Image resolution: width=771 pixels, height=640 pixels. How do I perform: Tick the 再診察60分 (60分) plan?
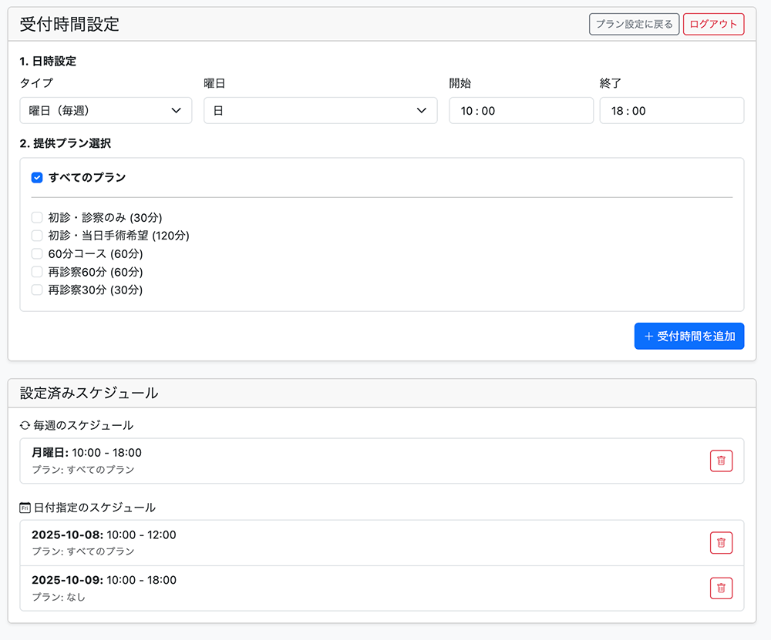37,272
